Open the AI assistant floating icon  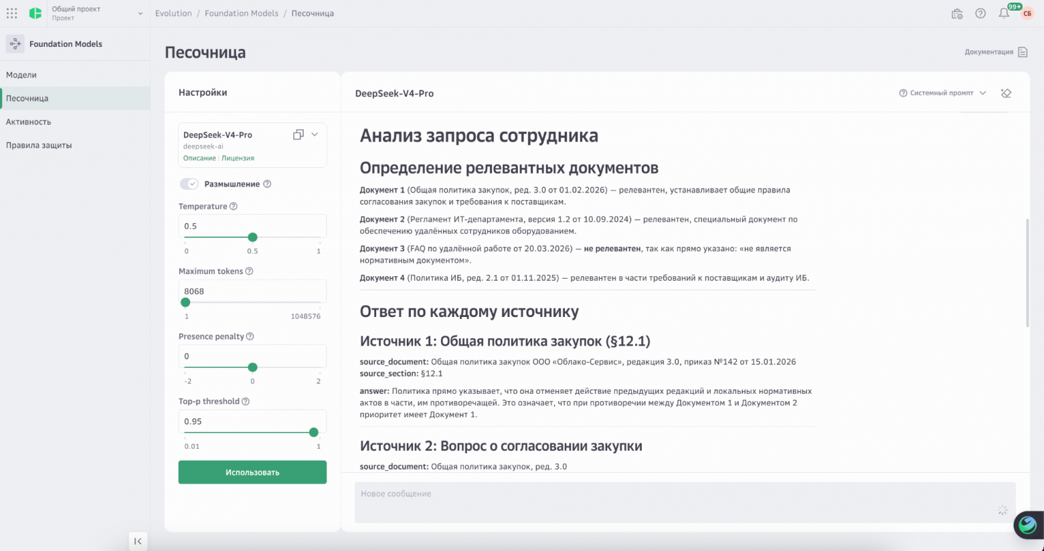[1027, 526]
